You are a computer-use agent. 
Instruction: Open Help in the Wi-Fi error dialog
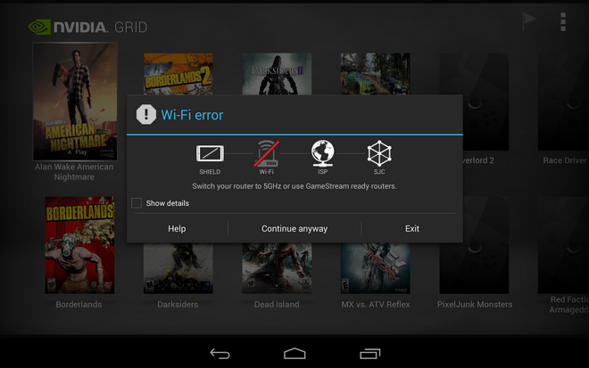pyautogui.click(x=177, y=228)
